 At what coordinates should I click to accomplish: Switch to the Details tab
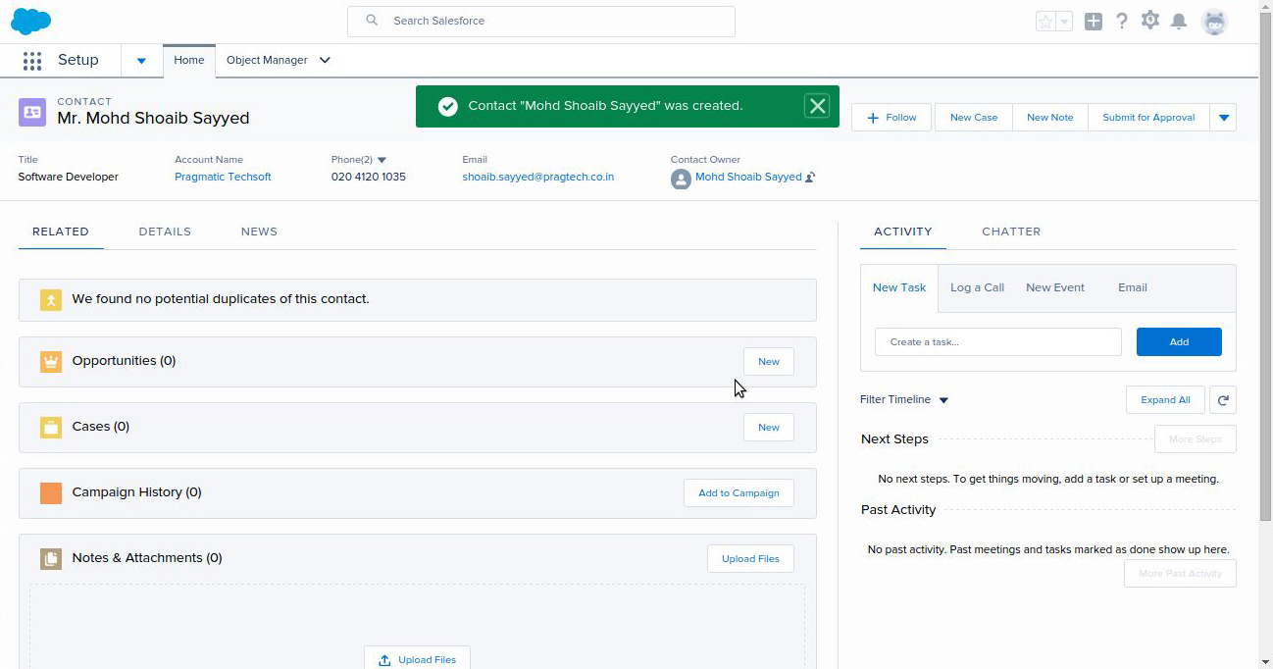pyautogui.click(x=165, y=232)
